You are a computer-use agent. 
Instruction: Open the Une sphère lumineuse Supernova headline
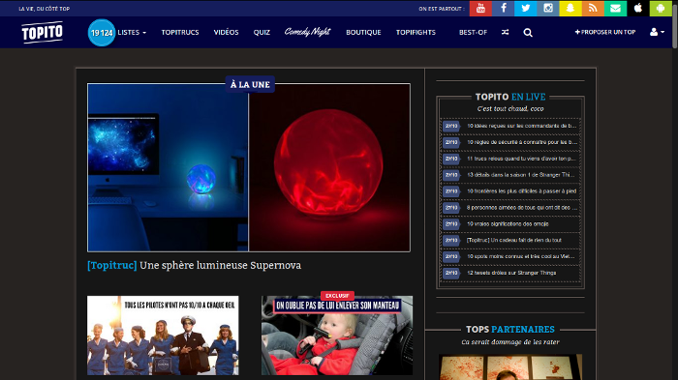tap(194, 265)
